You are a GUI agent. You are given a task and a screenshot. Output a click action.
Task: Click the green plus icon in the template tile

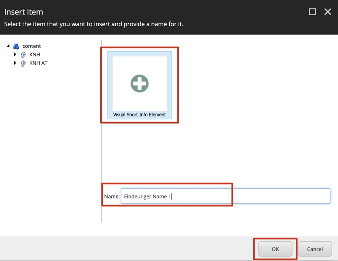[140, 83]
